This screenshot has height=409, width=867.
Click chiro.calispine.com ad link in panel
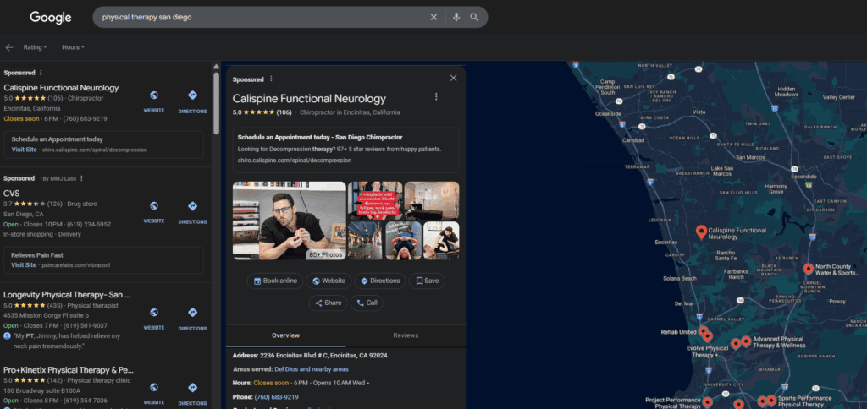(294, 161)
